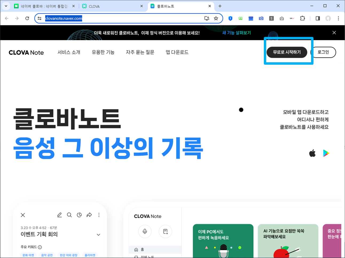Open three-dot menu in mobile preview
The width and height of the screenshot is (345, 258).
(99, 215)
